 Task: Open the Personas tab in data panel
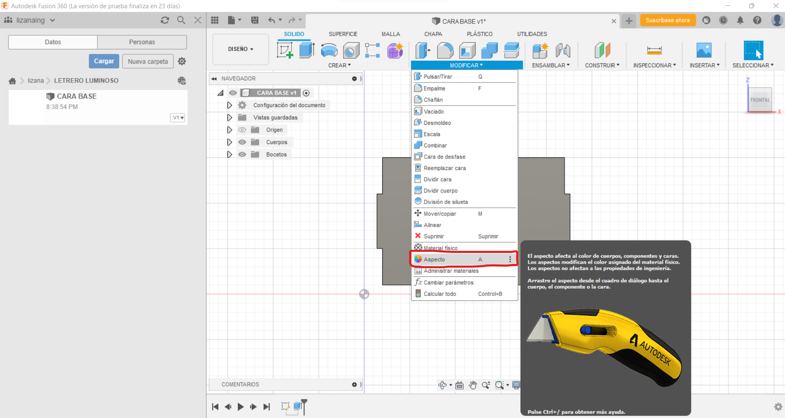tap(142, 42)
